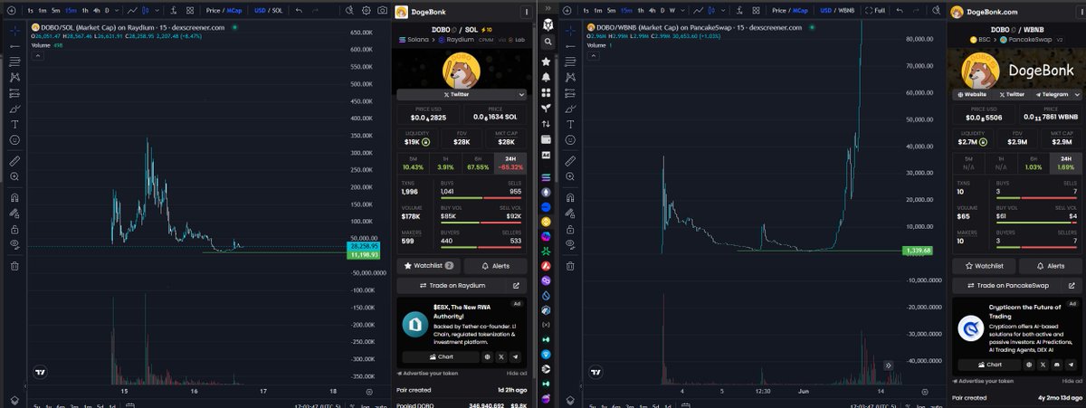Choose the Text tool in the Raydium chart toolbar

(14, 124)
